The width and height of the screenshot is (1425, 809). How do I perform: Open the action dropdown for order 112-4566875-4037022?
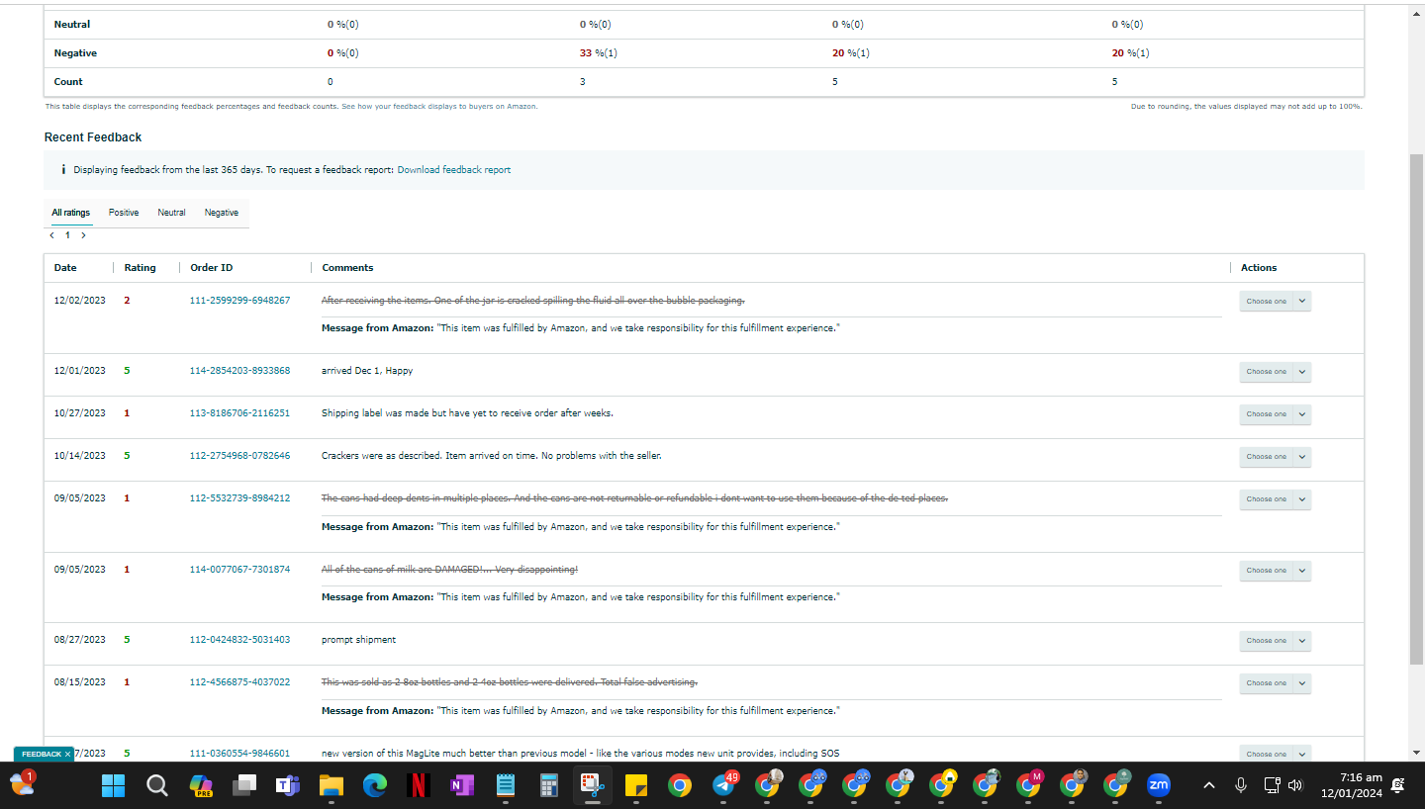[1275, 683]
